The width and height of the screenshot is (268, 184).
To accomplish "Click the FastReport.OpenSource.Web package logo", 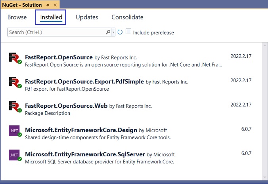I will 15,106.
